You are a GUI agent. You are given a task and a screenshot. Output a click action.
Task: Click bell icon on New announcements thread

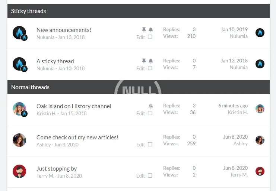point(150,30)
